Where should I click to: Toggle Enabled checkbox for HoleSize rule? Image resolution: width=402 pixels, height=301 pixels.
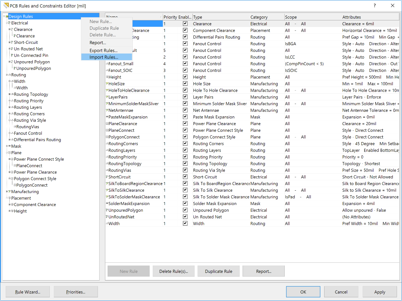coord(185,84)
